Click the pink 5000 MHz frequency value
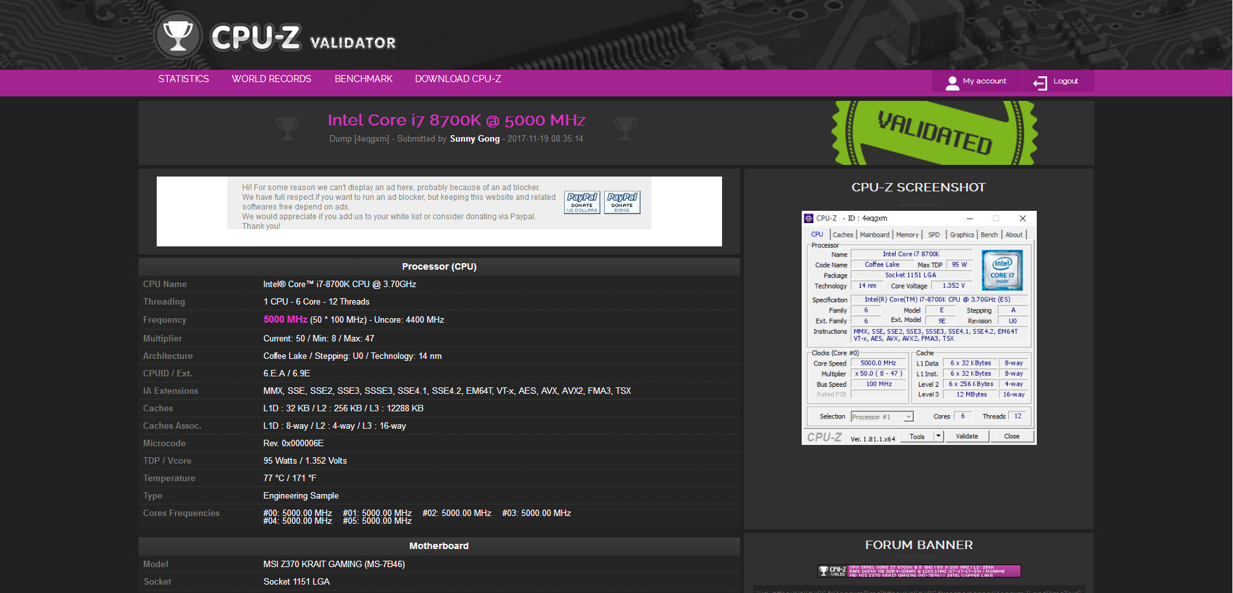This screenshot has width=1233, height=593. pyautogui.click(x=285, y=319)
